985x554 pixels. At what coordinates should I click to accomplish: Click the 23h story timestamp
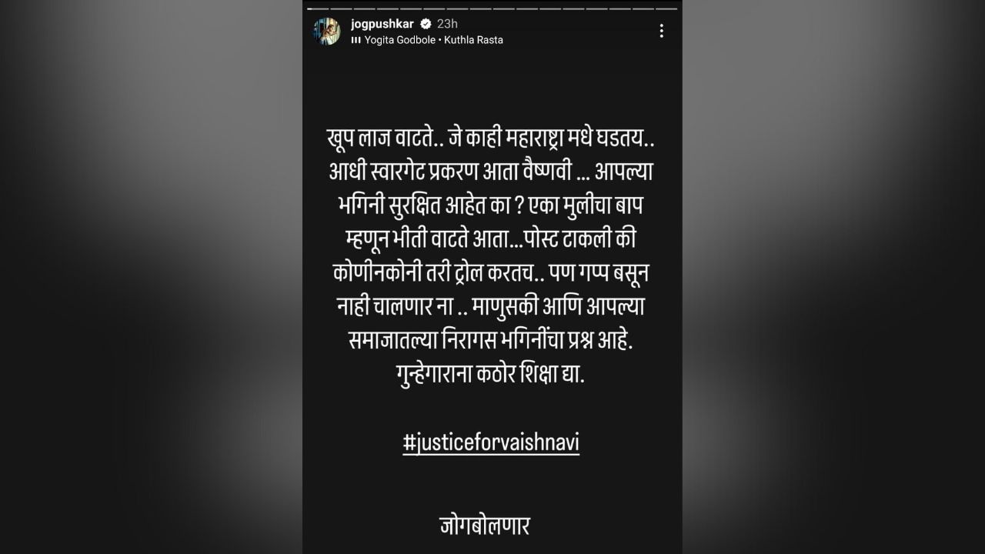(447, 24)
